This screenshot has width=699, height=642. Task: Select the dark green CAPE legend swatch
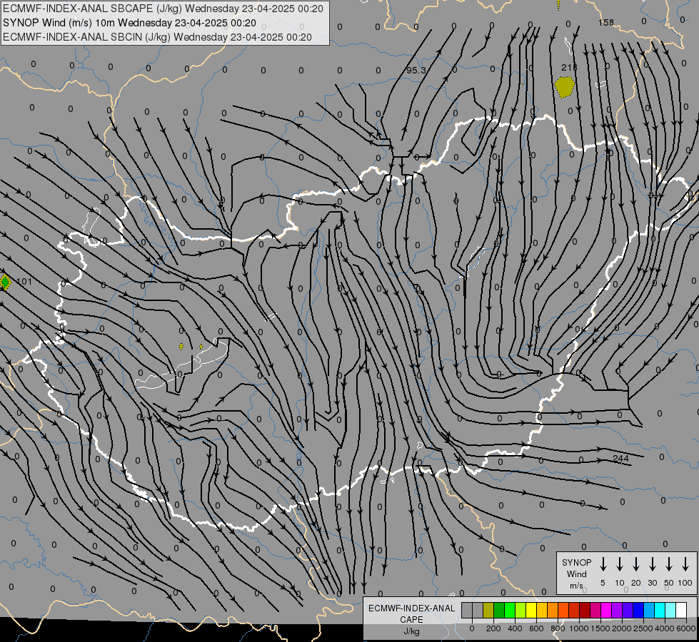(x=499, y=610)
